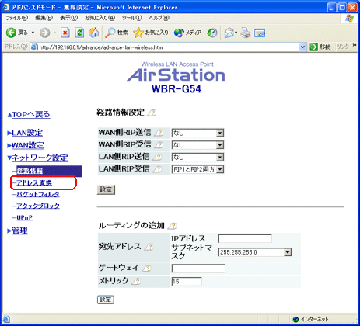Image resolution: width=360 pixels, height=326 pixels.
Task: Click help icon beside ルーティングの追加
Action: pyautogui.click(x=172, y=226)
